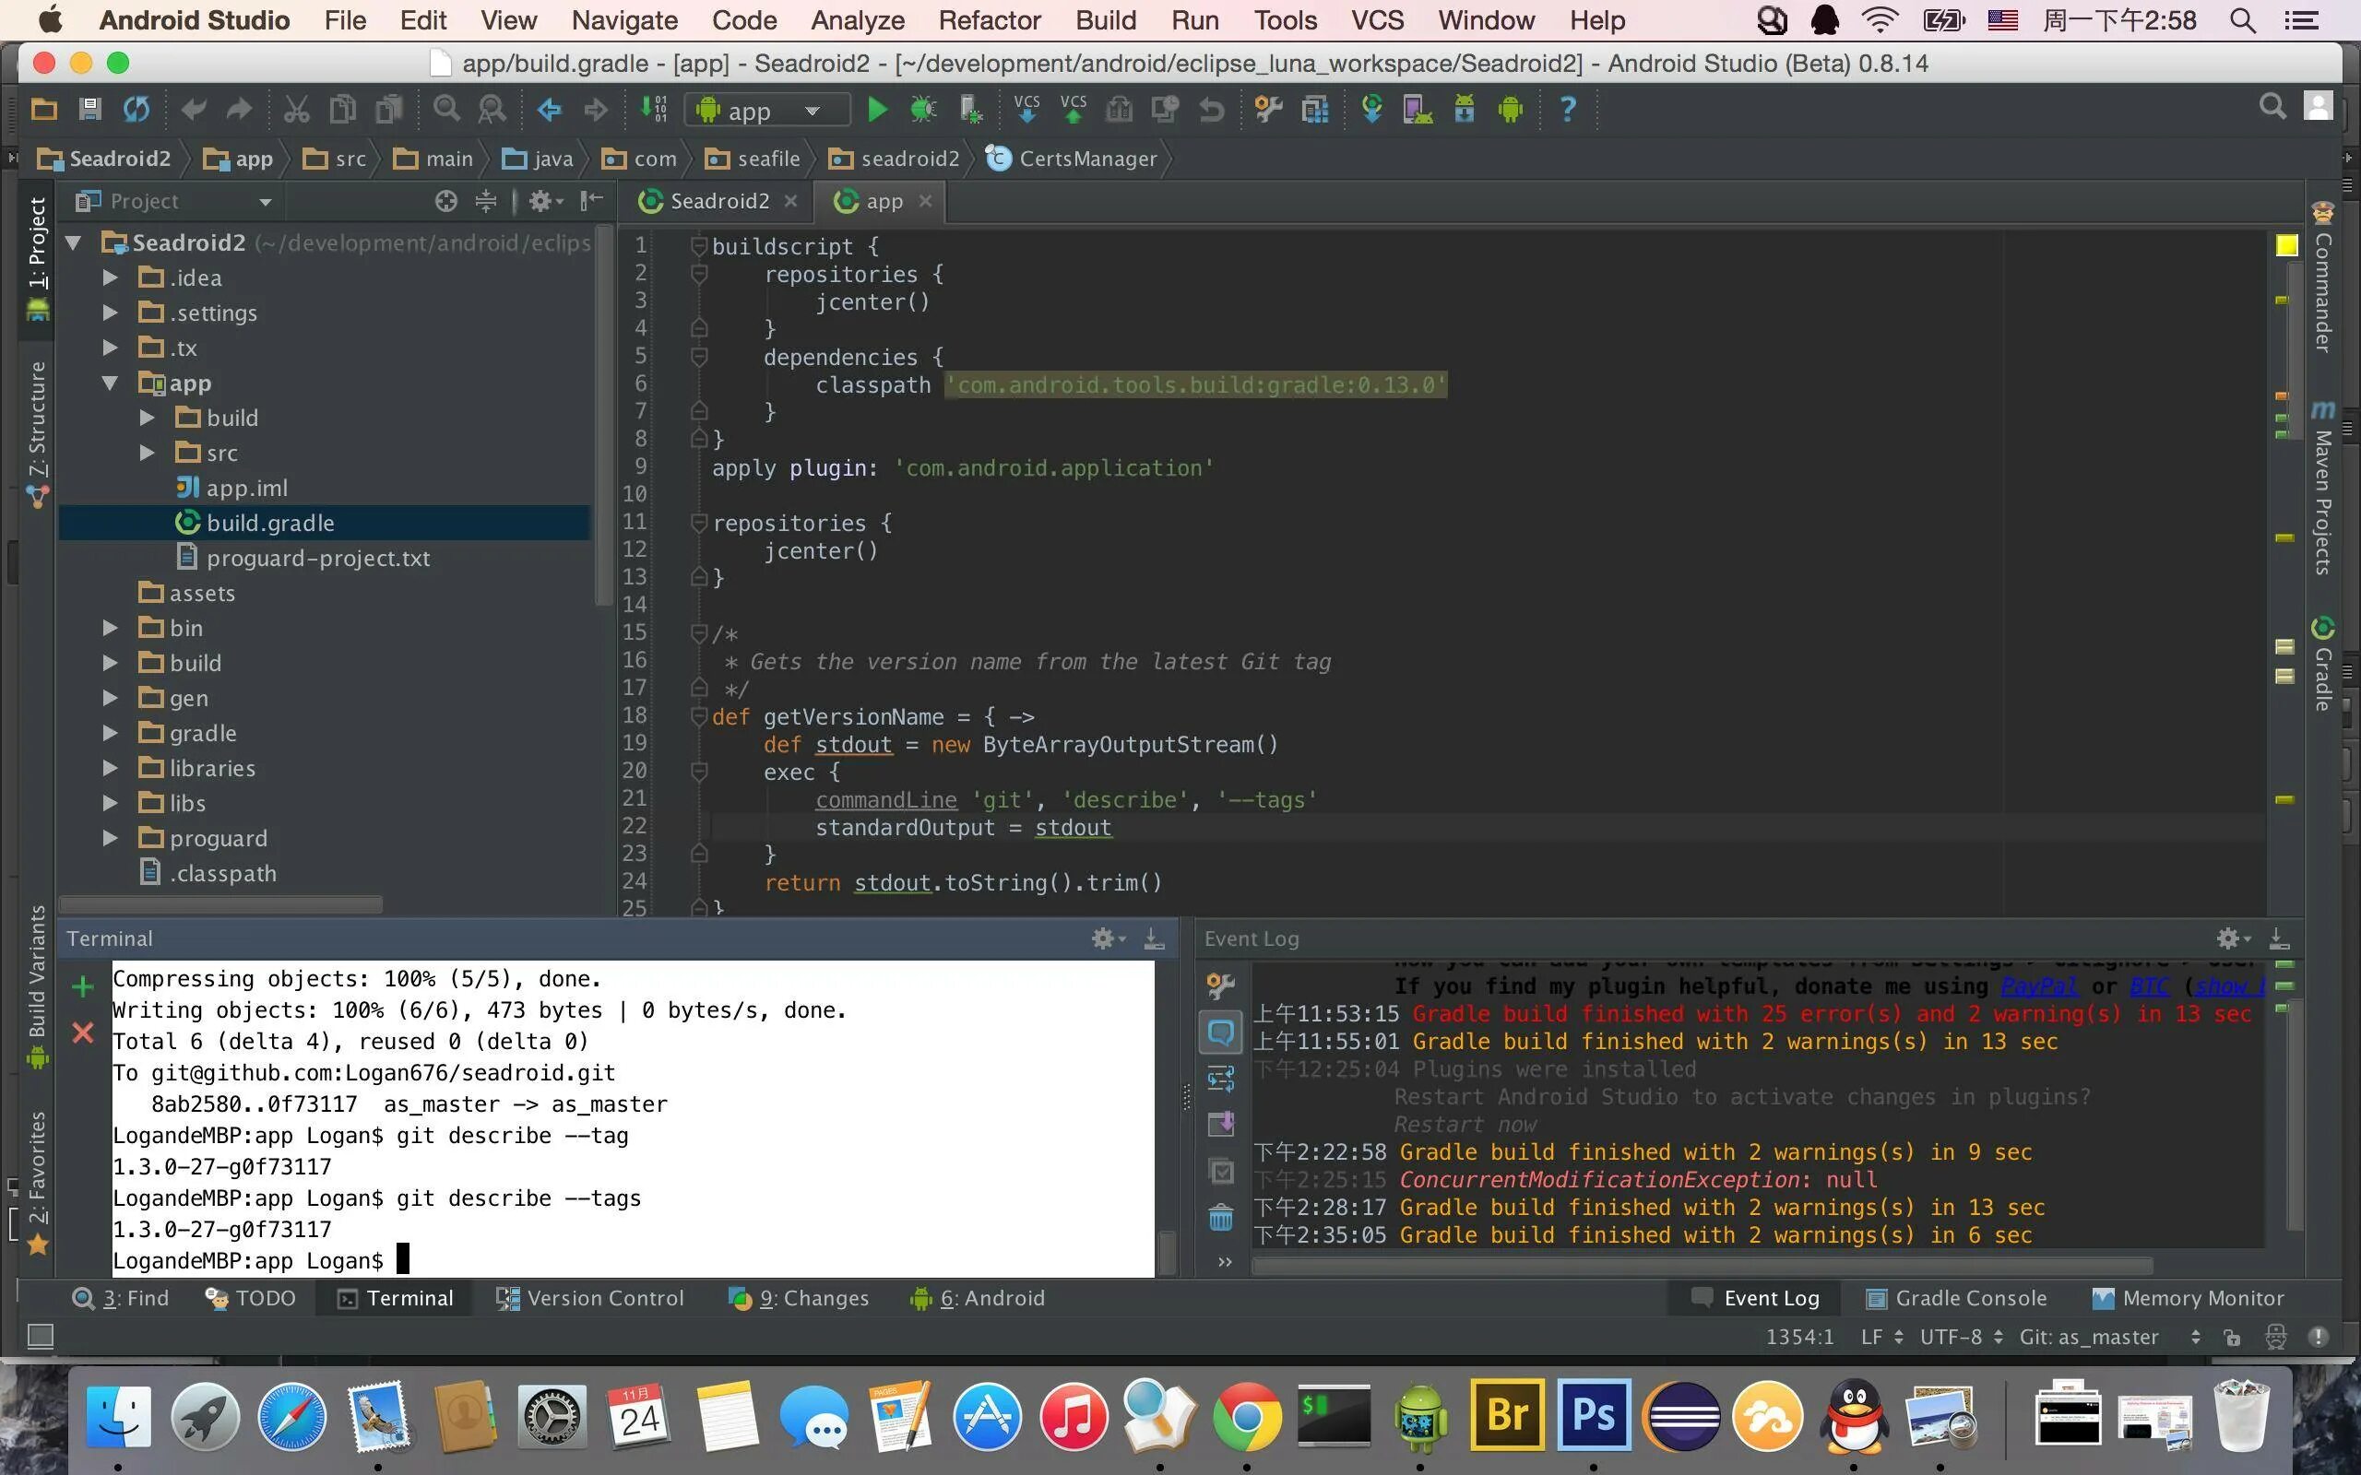Click the Save All disk icon
Image resolution: width=2361 pixels, height=1475 pixels.
[89, 110]
